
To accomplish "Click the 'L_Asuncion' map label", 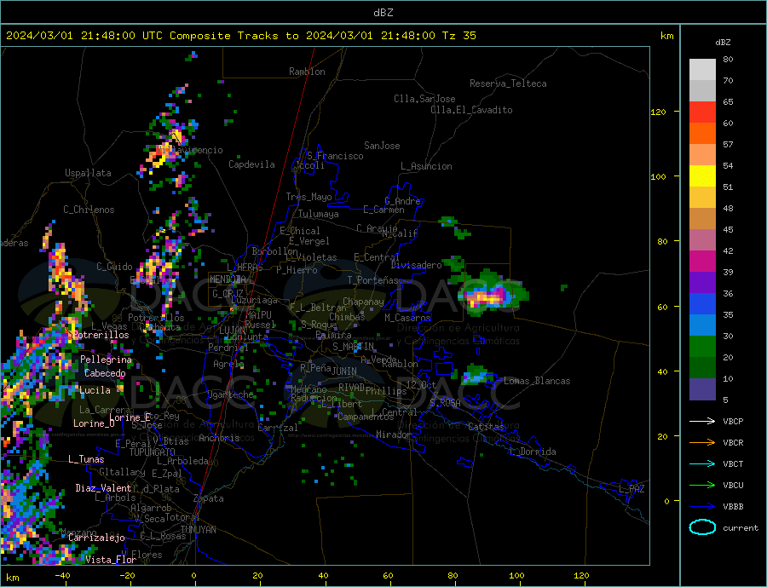I will [x=426, y=166].
